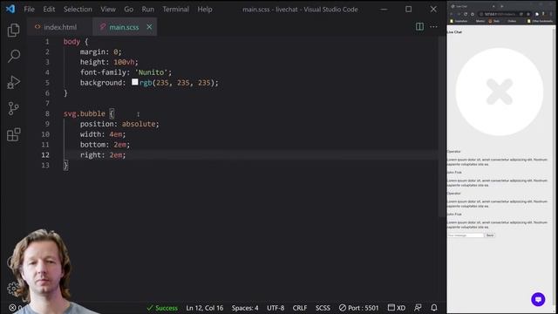Click 'svg.bubble' selector on line 8
The height and width of the screenshot is (314, 558).
click(85, 113)
